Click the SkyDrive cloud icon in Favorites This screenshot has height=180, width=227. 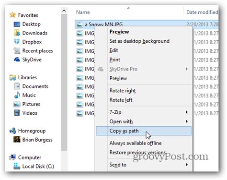[17, 60]
